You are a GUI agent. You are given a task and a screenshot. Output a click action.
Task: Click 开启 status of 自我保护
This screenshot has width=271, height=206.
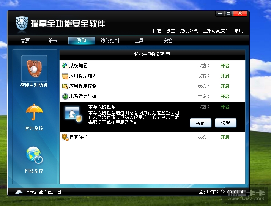[x=225, y=137]
